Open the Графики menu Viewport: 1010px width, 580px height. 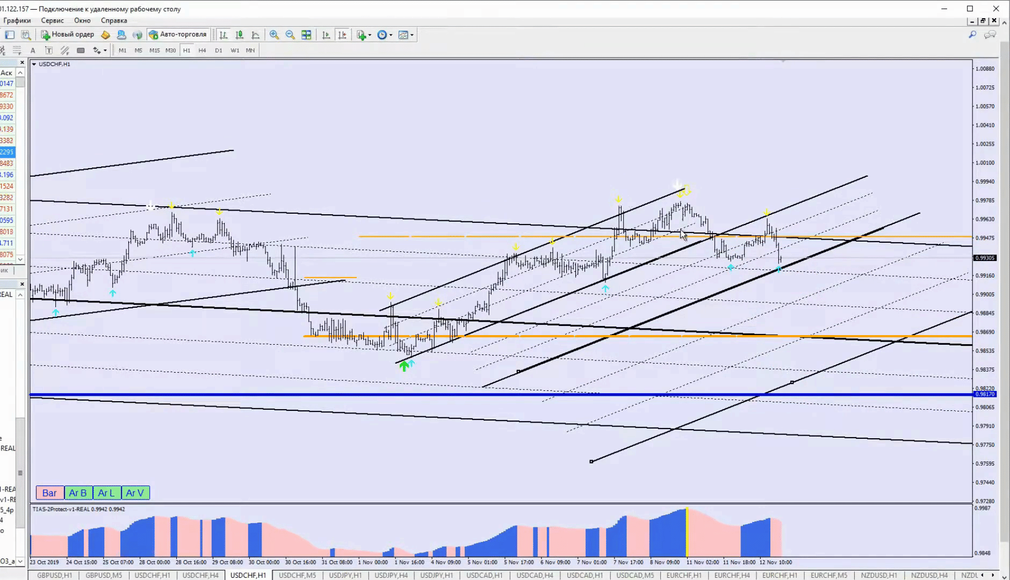(17, 20)
